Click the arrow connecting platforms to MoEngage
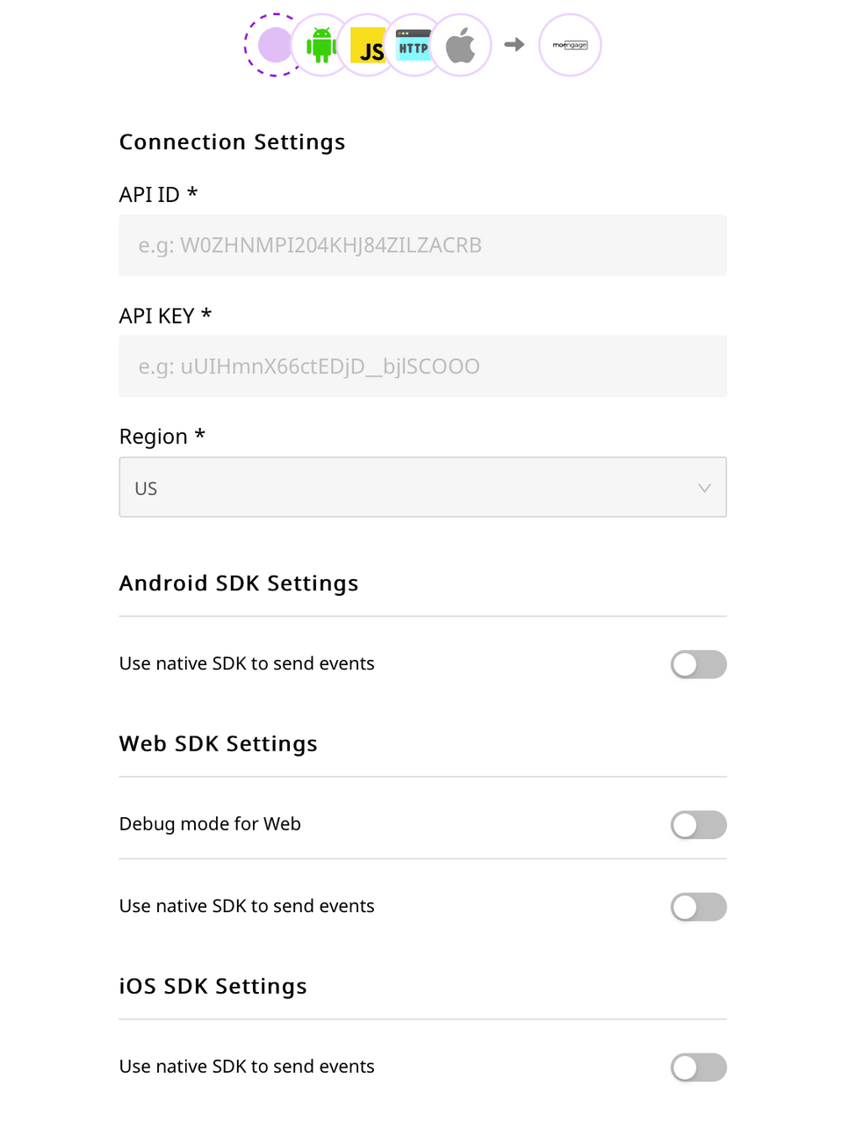This screenshot has width=843, height=1130. [x=514, y=45]
